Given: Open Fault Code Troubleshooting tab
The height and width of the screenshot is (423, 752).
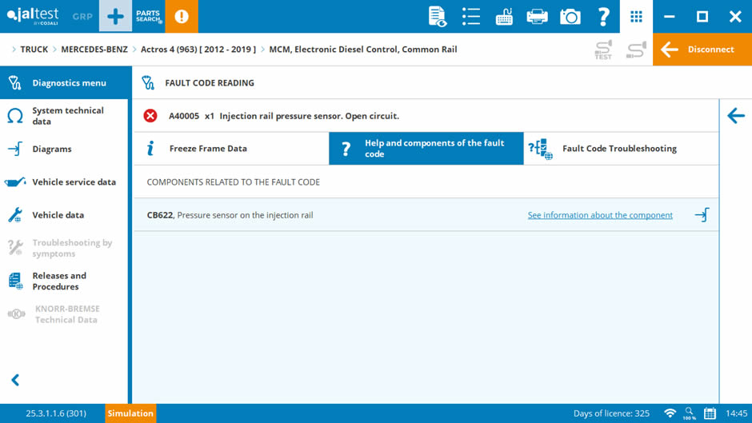Looking at the screenshot, I should point(621,149).
